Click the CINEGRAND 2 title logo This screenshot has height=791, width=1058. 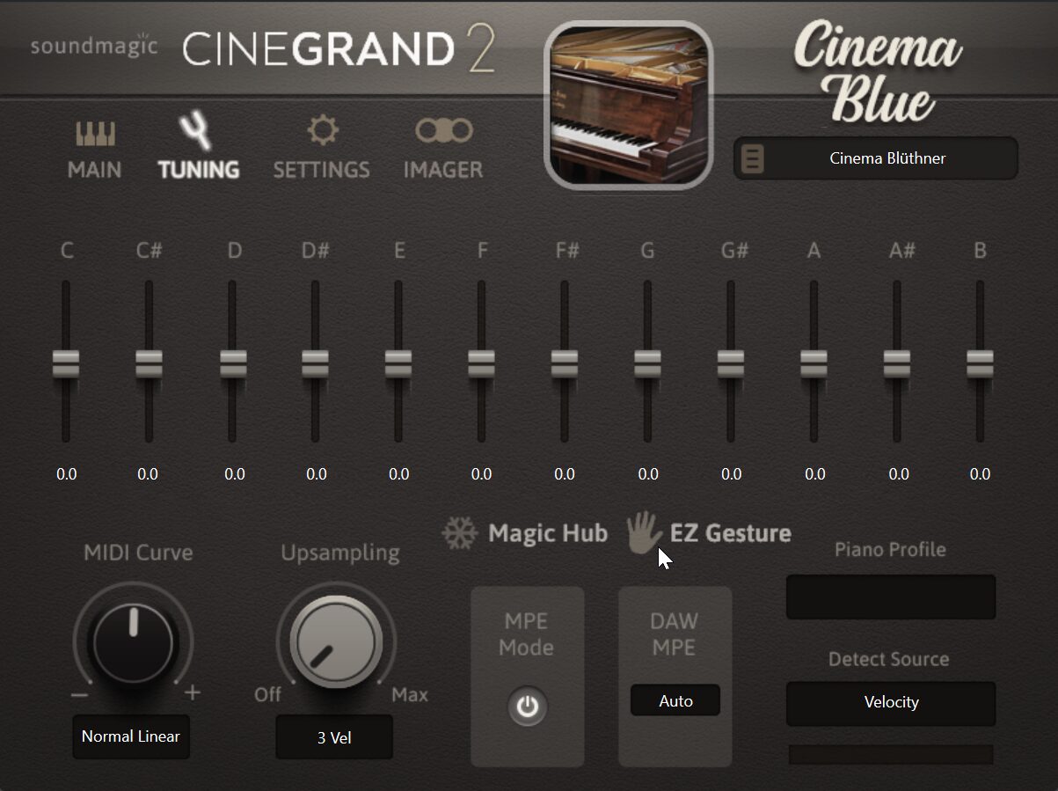pyautogui.click(x=339, y=50)
